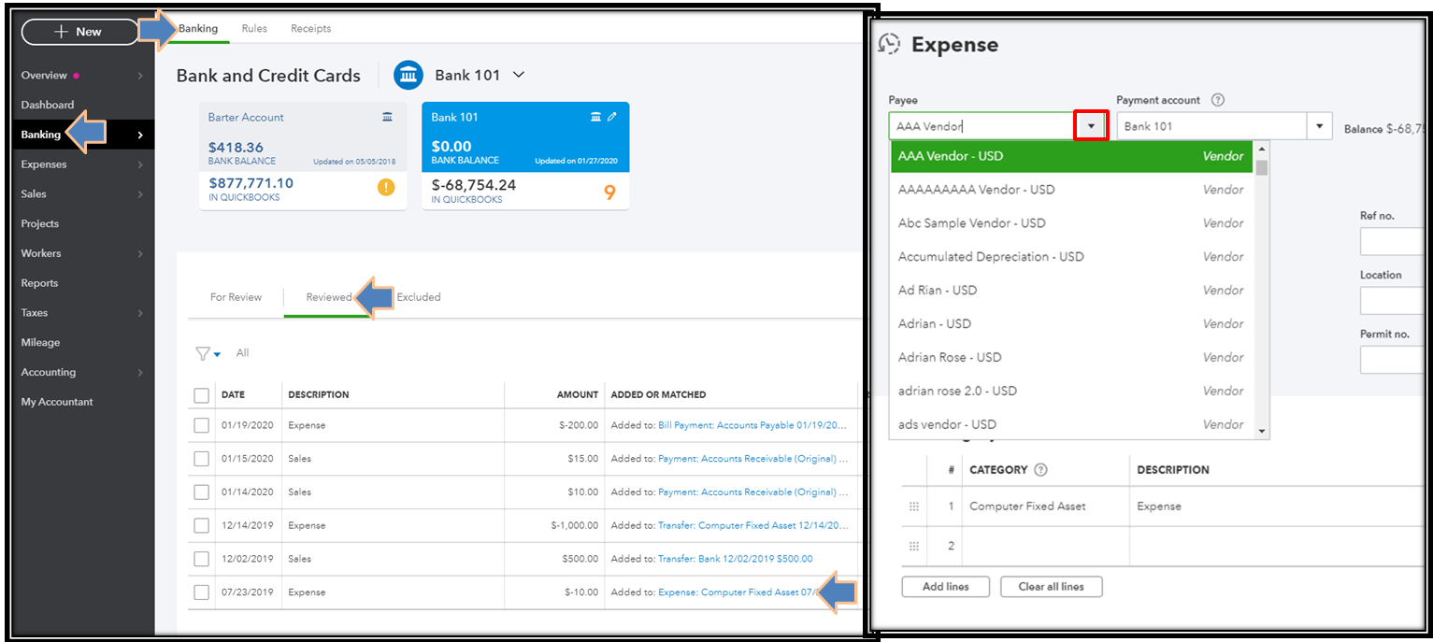
Task: Select the Reviewed tab
Action: (x=329, y=297)
